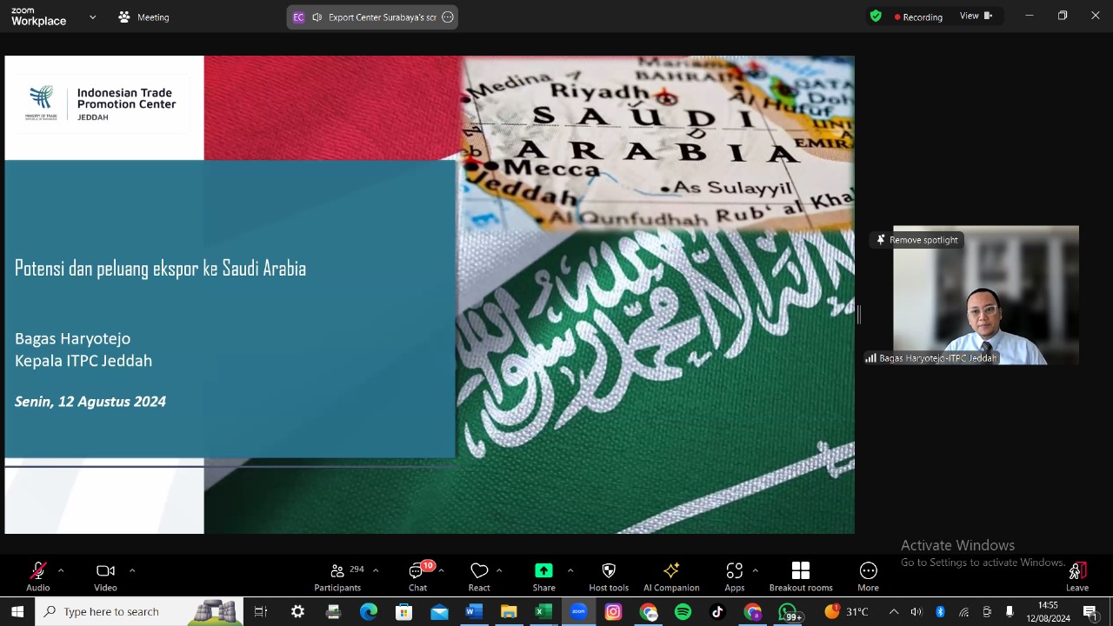Click the EC avatar in the share bar
Viewport: 1113px width, 626px height.
[298, 17]
